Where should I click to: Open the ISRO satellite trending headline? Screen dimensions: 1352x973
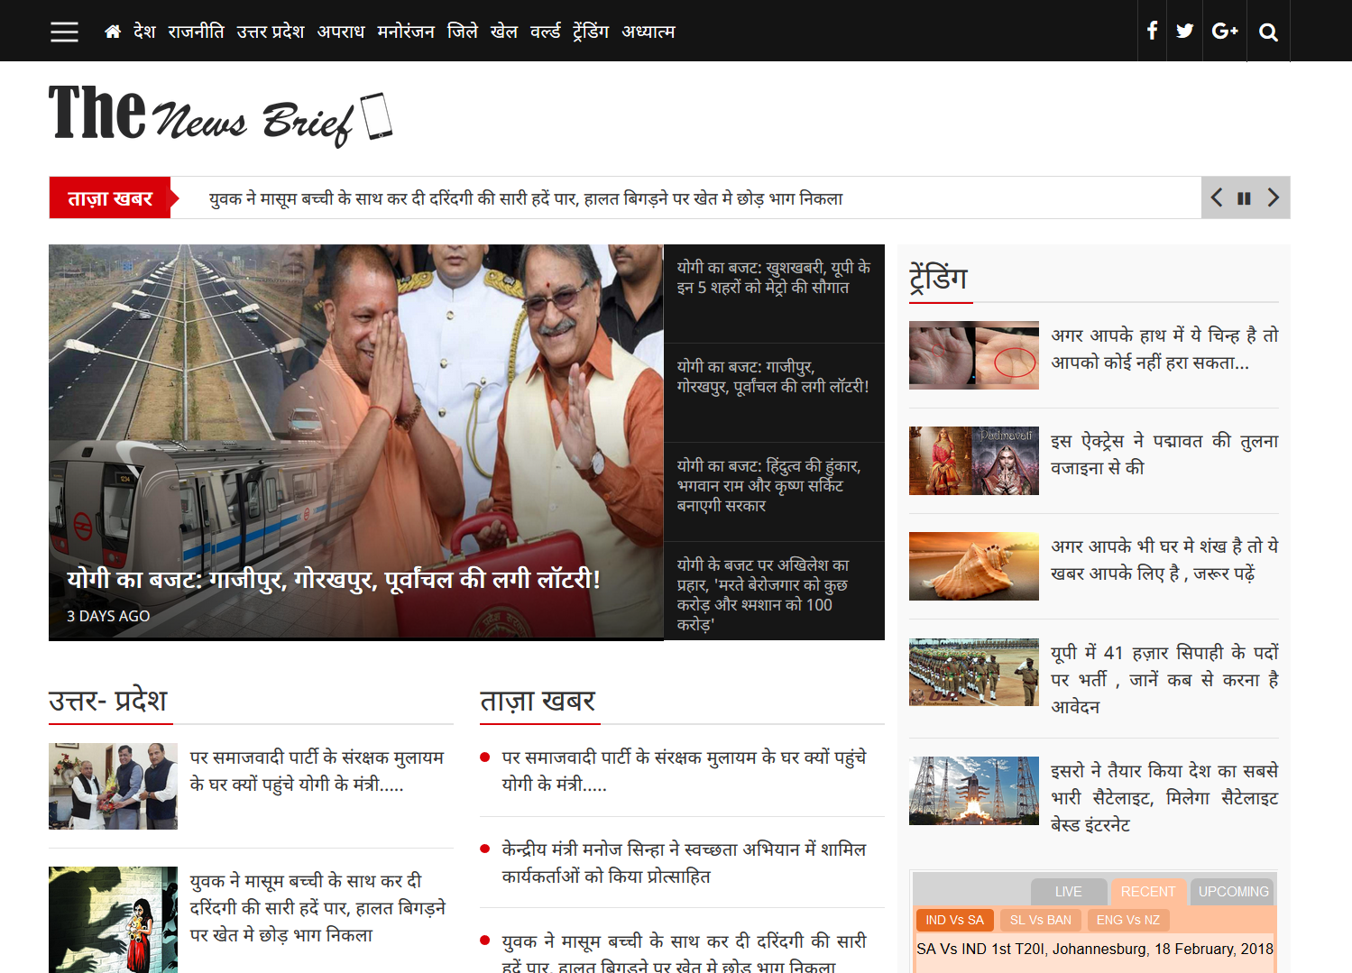tap(1163, 797)
